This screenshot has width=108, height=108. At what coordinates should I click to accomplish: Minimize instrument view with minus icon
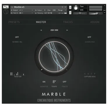[x=104, y=8]
